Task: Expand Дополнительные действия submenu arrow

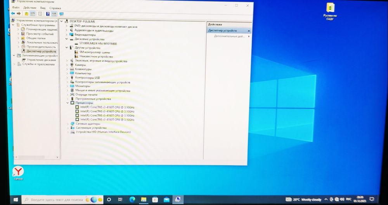Action: click(x=249, y=36)
